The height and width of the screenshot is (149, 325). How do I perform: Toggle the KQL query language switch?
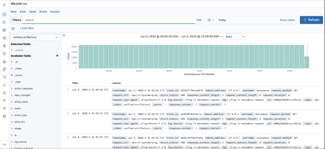(199, 20)
